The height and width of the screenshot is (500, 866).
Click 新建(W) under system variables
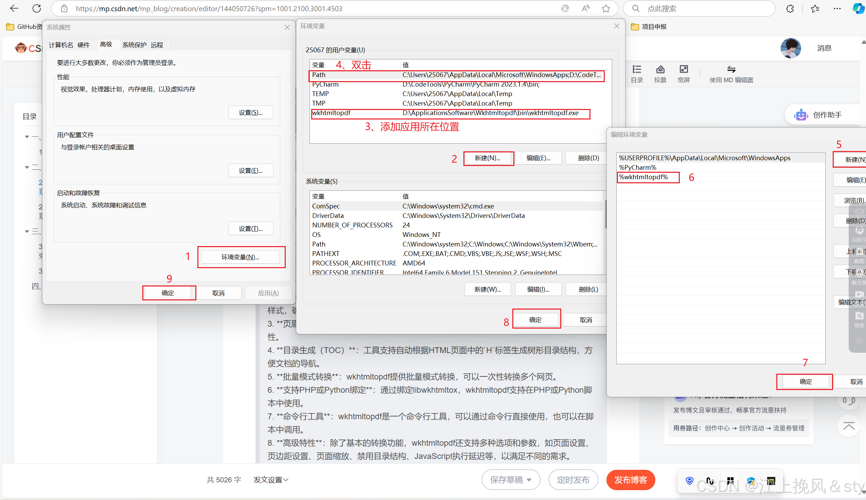tap(488, 289)
